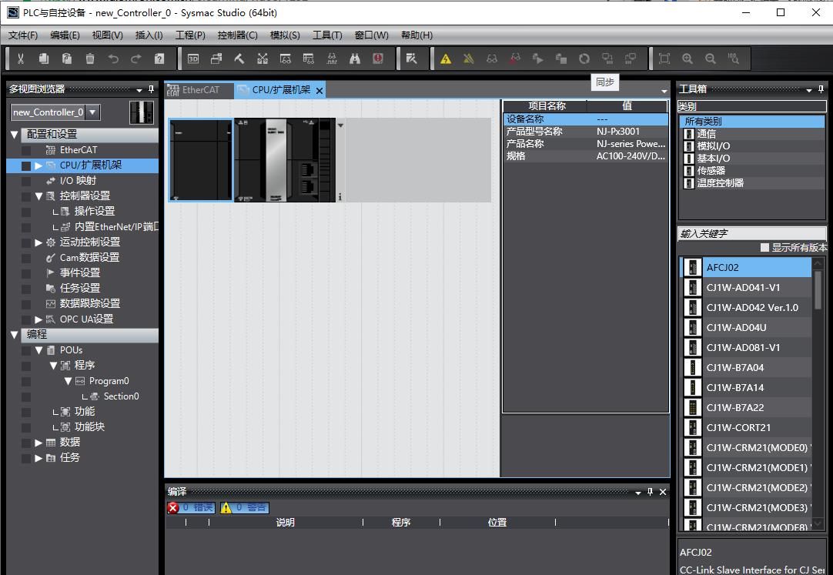
Task: Click the yellow warning triangle toolbar icon
Action: pos(445,59)
